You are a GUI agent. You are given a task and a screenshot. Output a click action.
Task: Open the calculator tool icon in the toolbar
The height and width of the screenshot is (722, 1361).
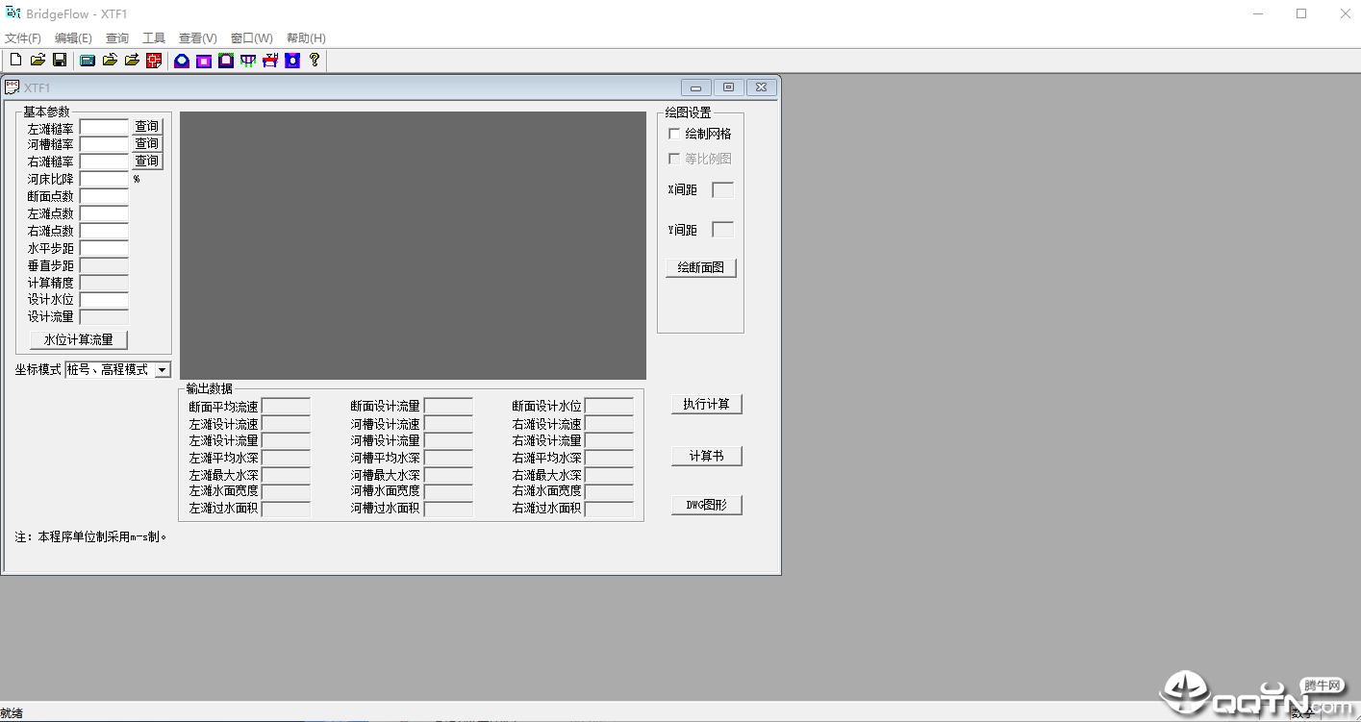click(88, 61)
